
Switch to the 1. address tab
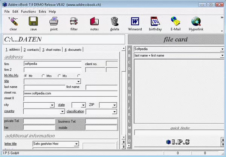[12, 49]
